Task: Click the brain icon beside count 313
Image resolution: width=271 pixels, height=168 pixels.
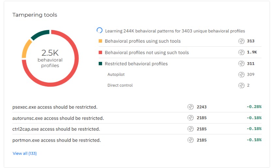Action: point(241,41)
